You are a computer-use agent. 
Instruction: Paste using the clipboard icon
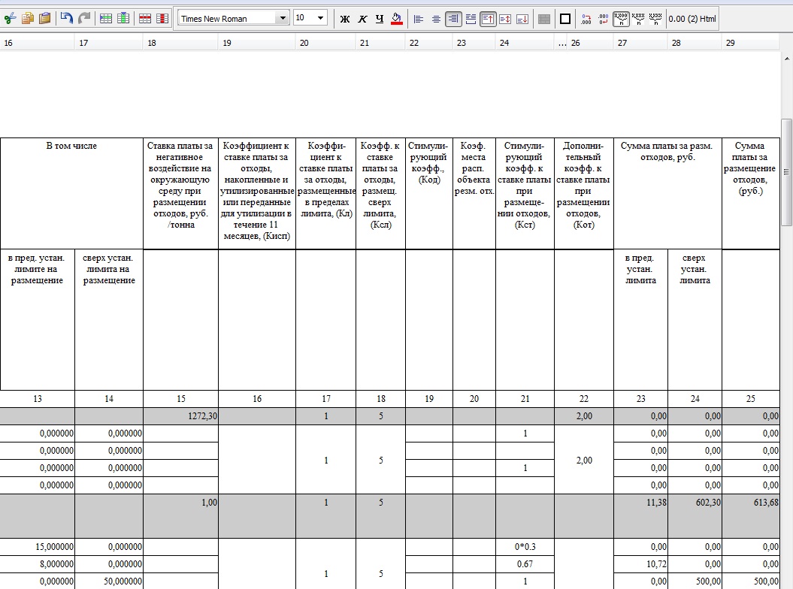click(x=45, y=18)
